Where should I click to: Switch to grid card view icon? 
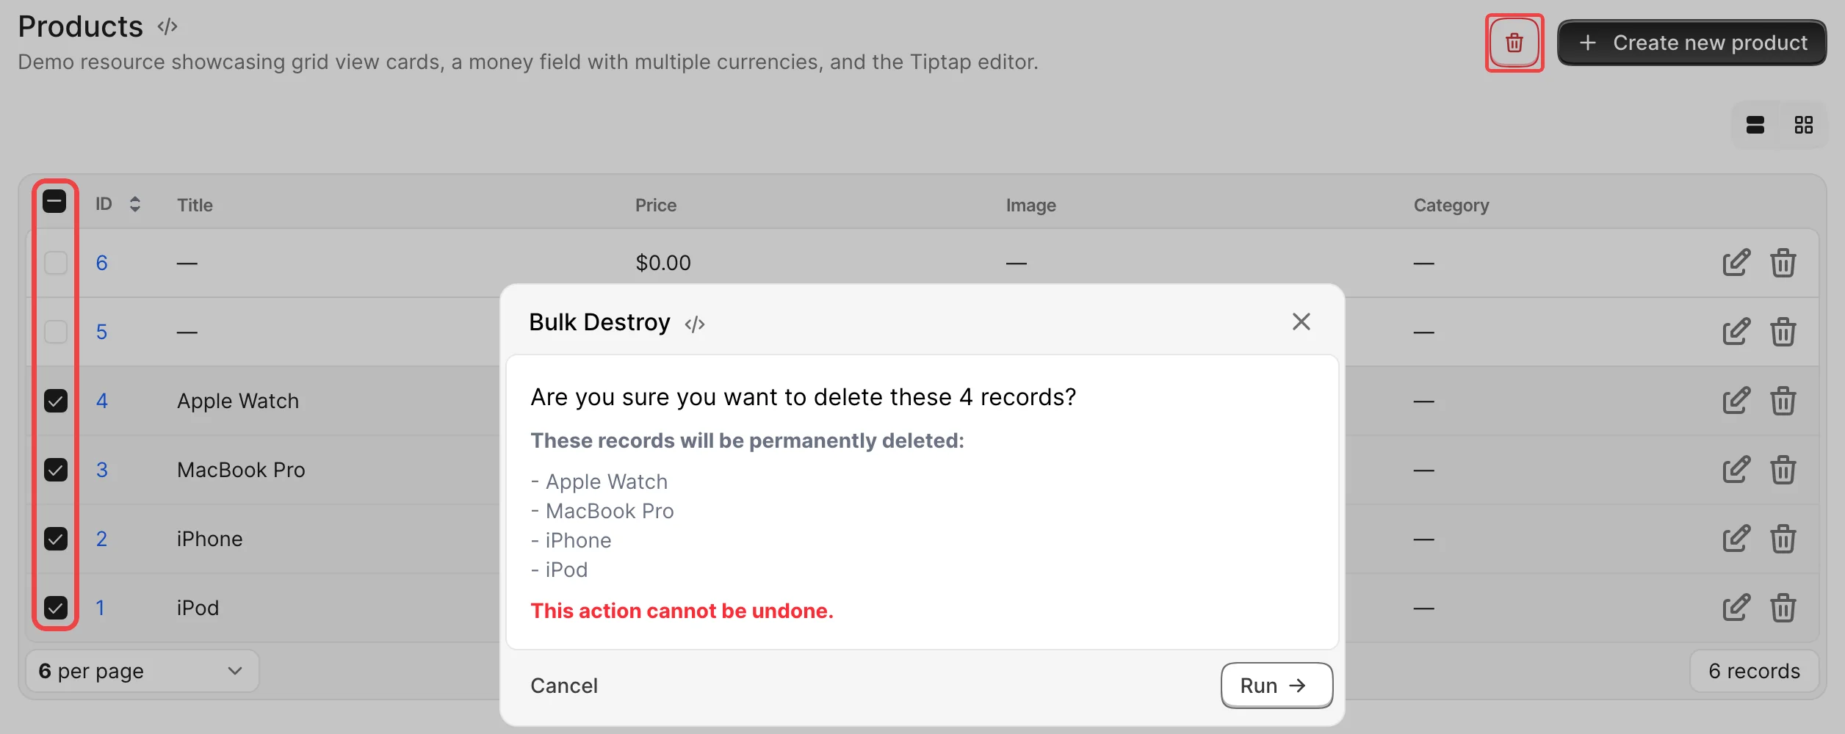1803,125
